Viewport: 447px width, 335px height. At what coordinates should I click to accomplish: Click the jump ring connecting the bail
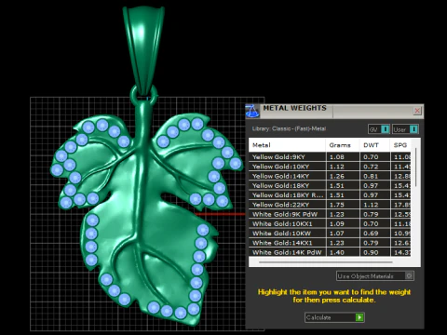pyautogui.click(x=143, y=96)
